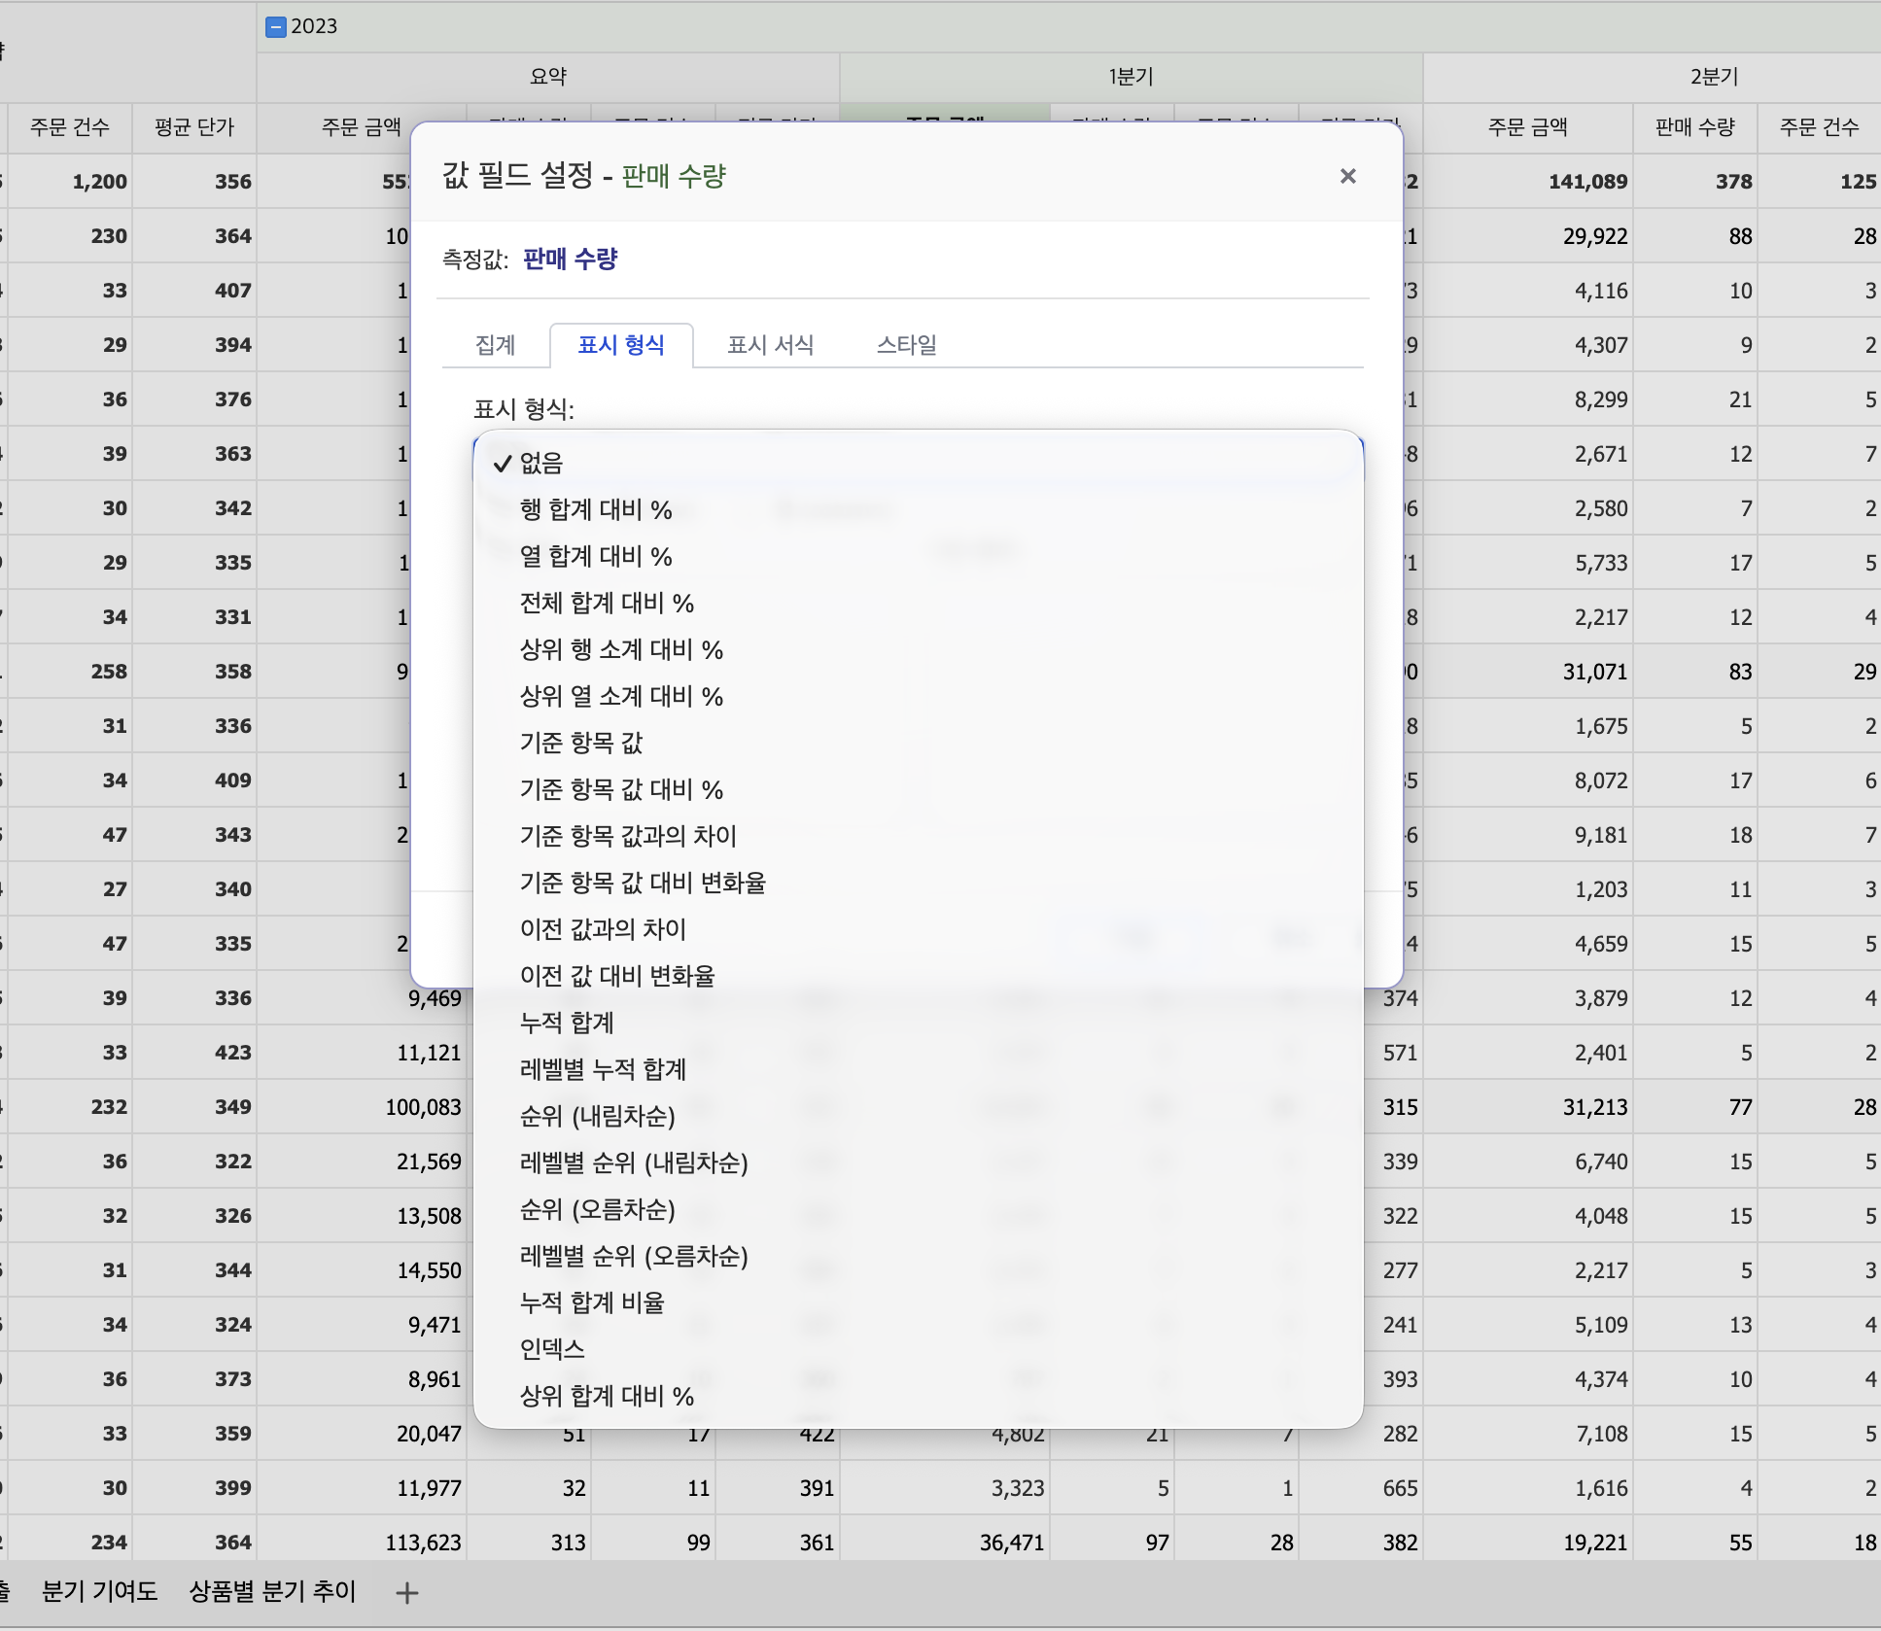Image resolution: width=1881 pixels, height=1631 pixels.
Task: Click the 요약 column group header
Action: [548, 77]
